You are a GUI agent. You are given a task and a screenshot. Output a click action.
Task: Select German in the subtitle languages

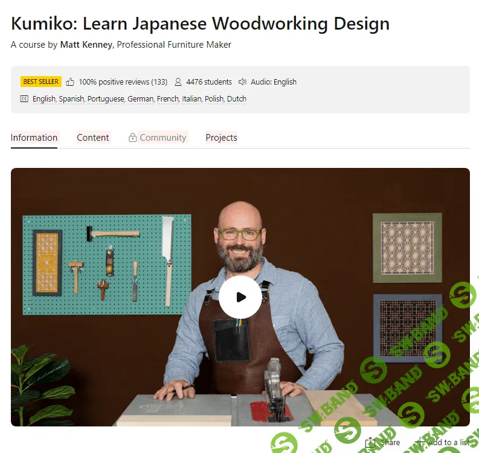coord(140,99)
